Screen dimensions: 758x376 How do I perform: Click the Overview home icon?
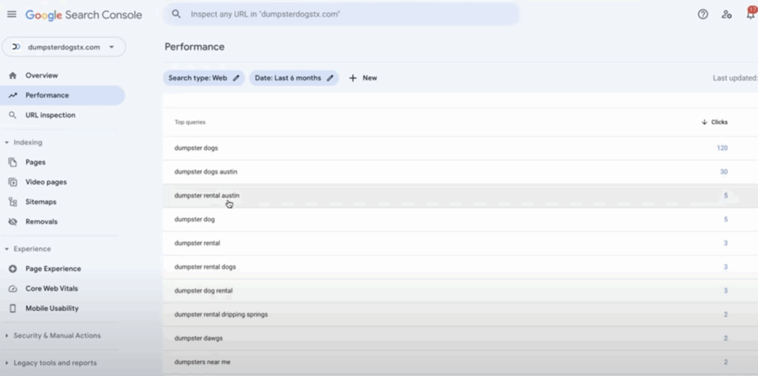click(x=13, y=75)
